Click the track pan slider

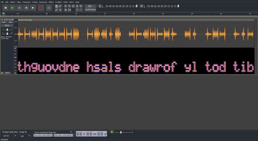click(x=7, y=34)
